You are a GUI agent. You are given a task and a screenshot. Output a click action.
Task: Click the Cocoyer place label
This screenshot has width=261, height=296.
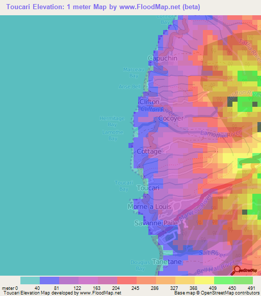pos(171,119)
